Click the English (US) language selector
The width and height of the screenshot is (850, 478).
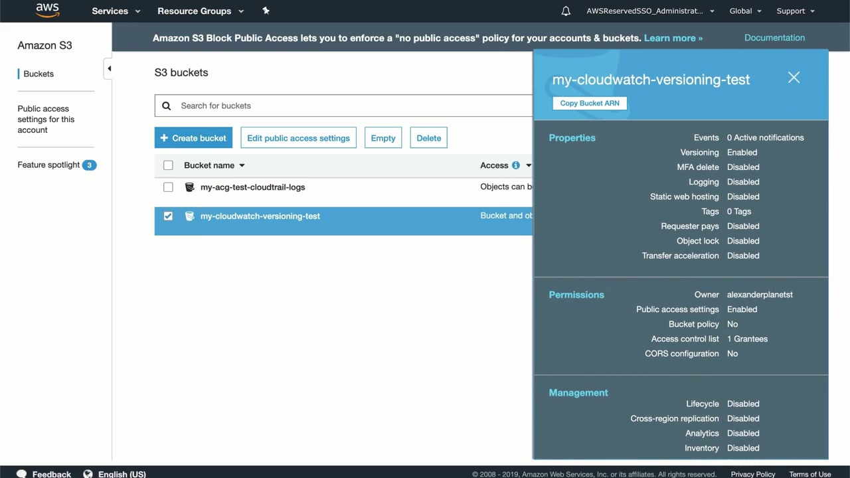pos(122,474)
